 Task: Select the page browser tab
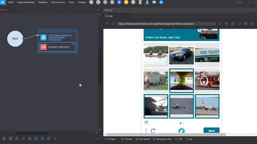[x=109, y=16]
